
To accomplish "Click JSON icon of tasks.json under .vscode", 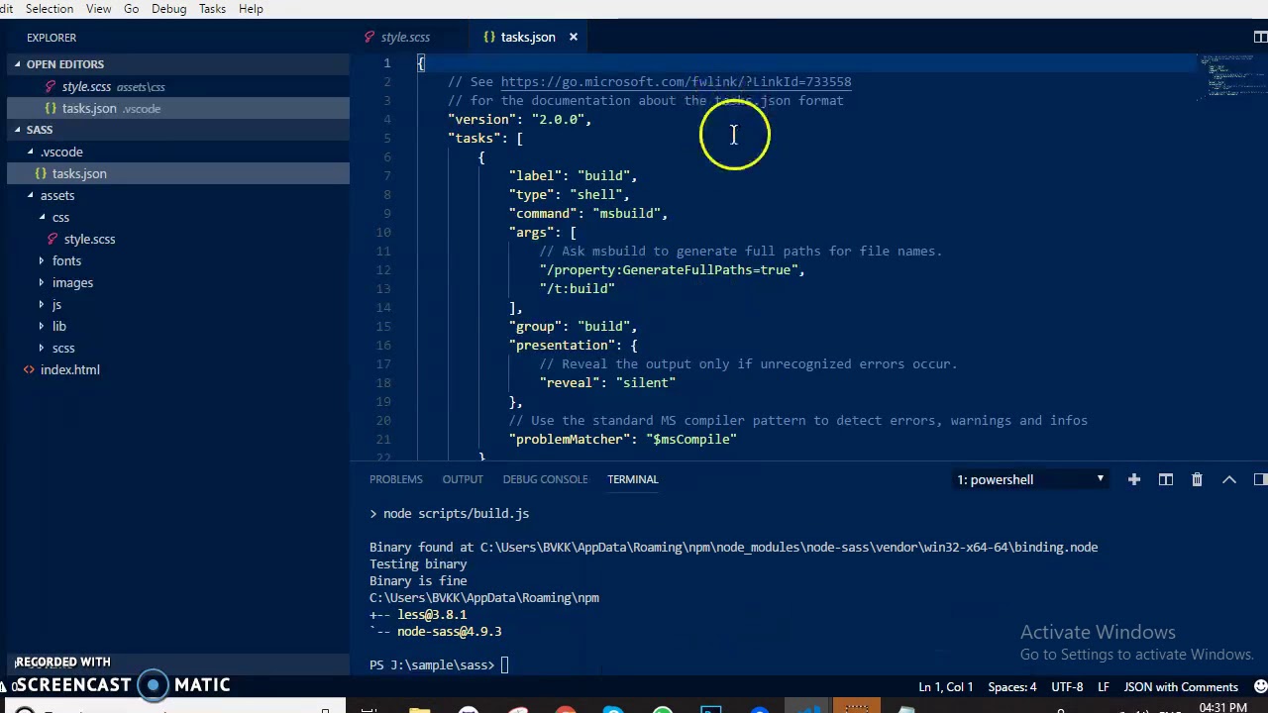I will pos(41,173).
